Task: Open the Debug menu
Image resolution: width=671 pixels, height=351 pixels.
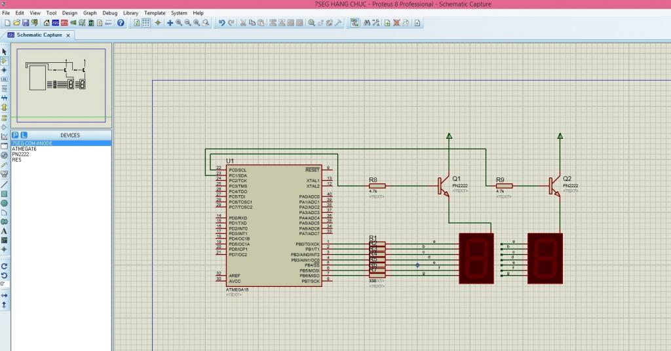Action: click(109, 12)
